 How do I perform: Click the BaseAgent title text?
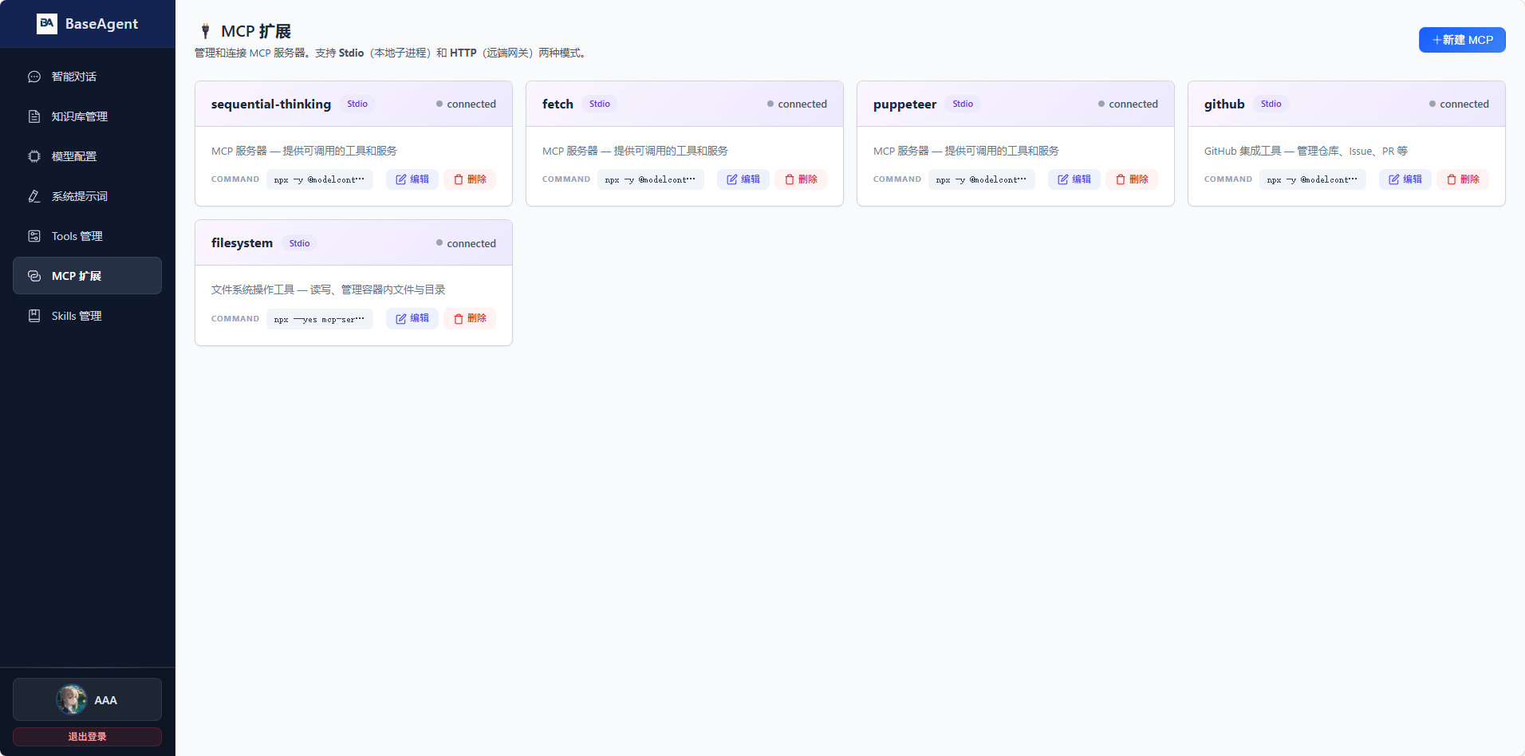(x=101, y=24)
